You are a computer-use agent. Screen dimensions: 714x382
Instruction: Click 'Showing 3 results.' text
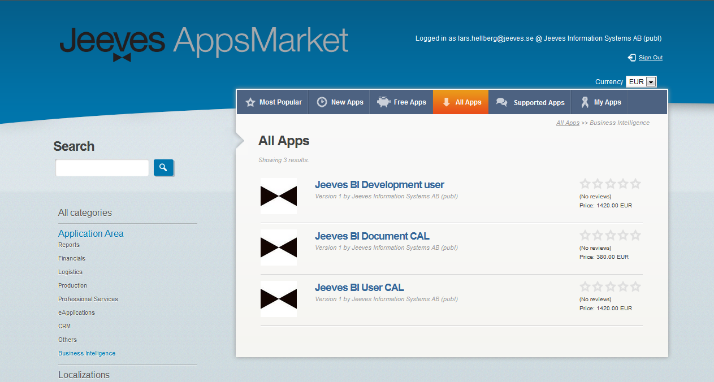284,160
